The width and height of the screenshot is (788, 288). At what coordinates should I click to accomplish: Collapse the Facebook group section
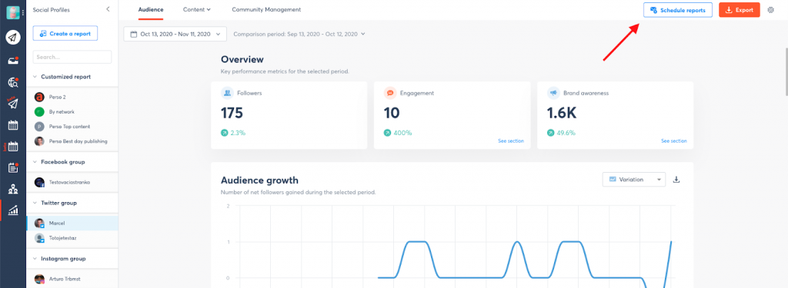coord(35,162)
